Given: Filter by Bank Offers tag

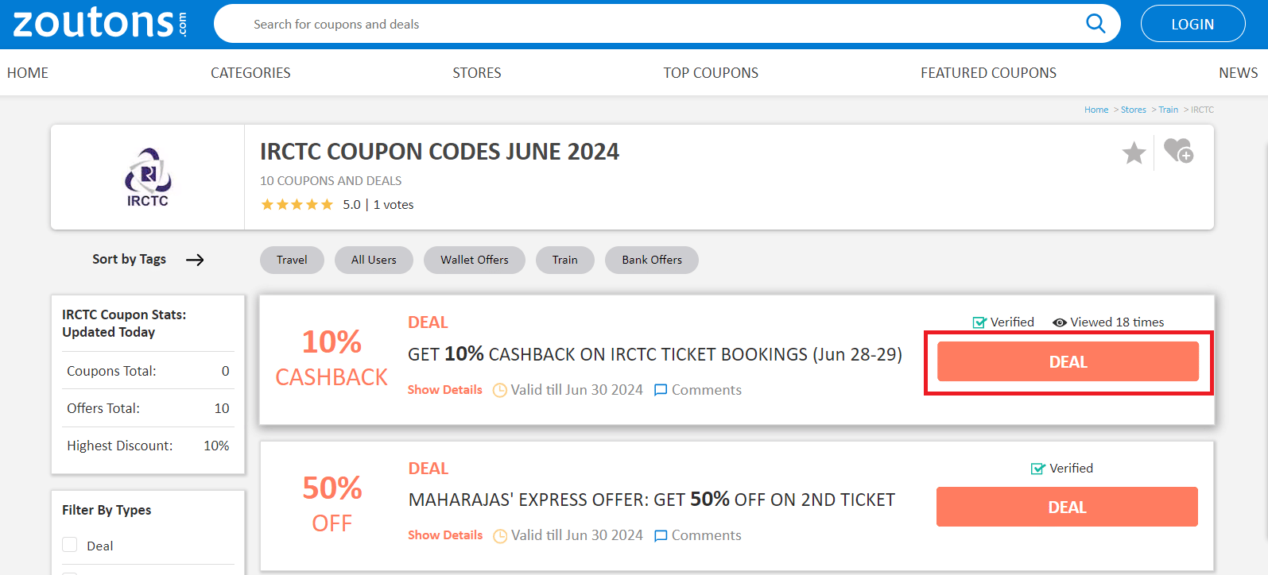Looking at the screenshot, I should pyautogui.click(x=652, y=260).
